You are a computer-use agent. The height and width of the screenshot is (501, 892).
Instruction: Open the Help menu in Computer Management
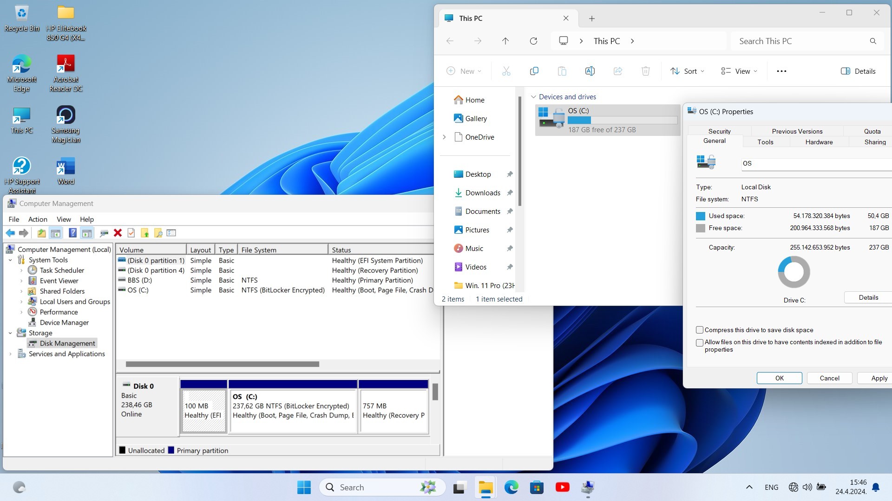click(x=87, y=219)
